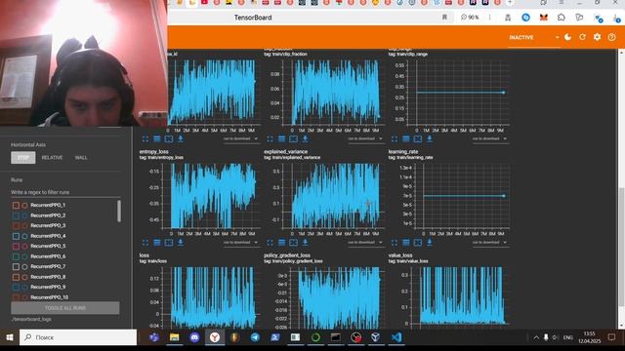This screenshot has height=351, width=625.
Task: Click the Windows taskbar search box
Action: pos(78,337)
